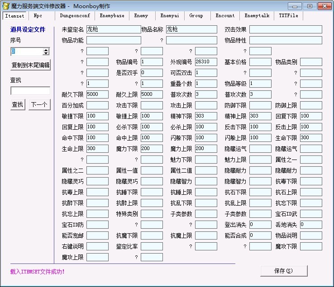Switch to the Enemytalk tab
334x287 pixels.
pos(257,16)
